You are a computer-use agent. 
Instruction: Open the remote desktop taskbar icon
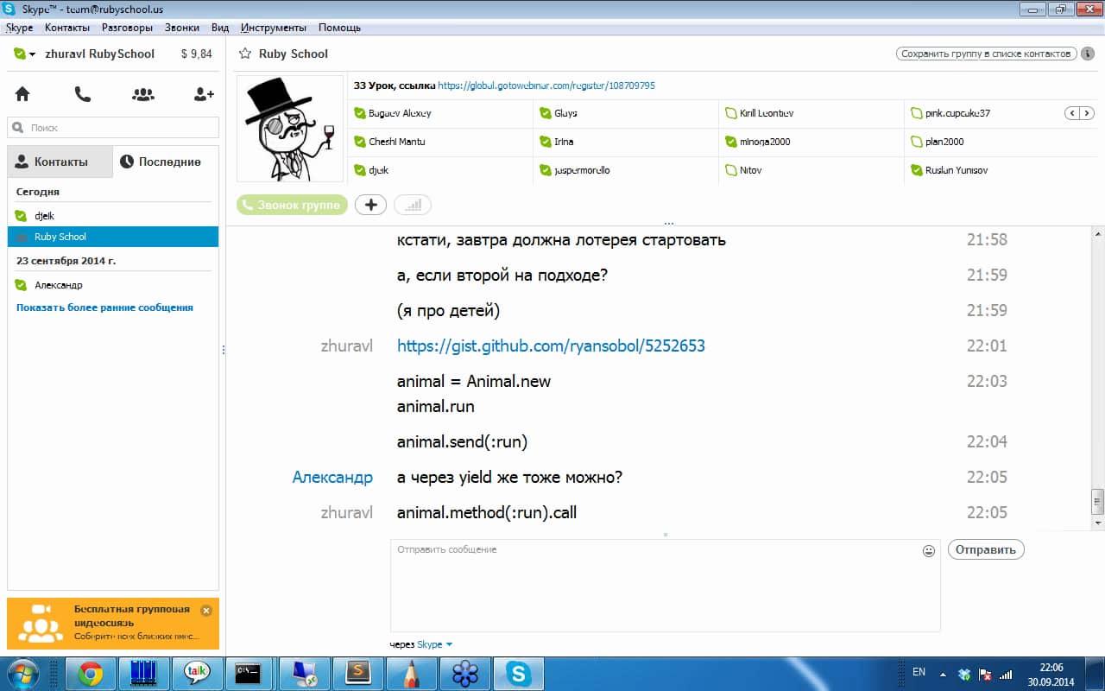click(304, 673)
